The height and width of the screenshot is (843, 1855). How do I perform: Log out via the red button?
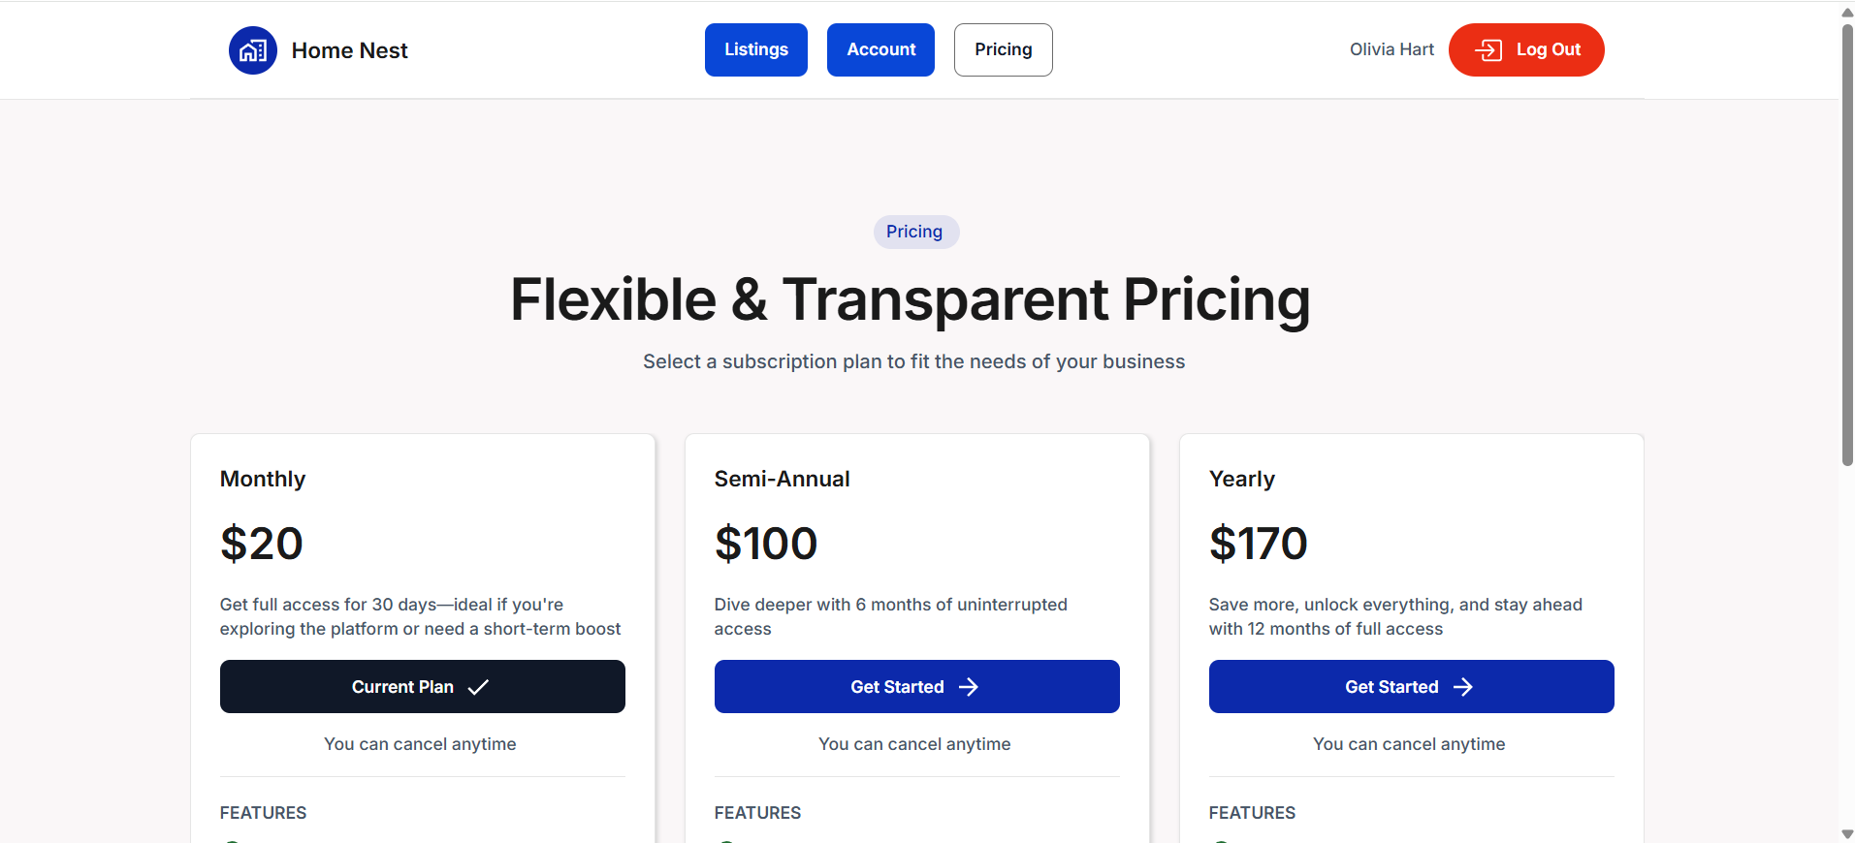[1526, 49]
